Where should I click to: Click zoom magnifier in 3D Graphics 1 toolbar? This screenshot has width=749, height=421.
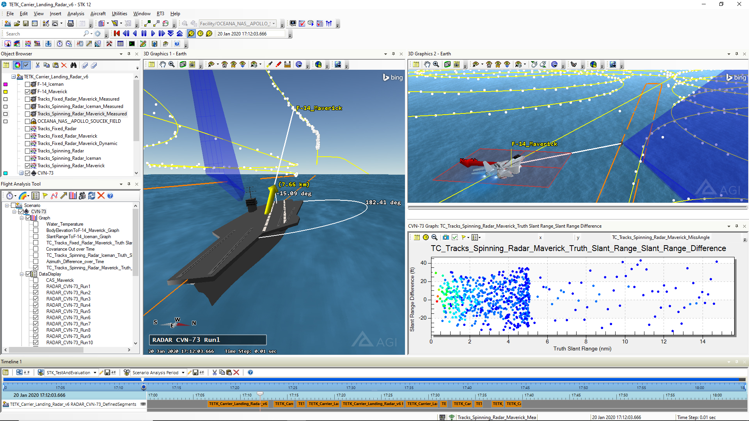tap(172, 65)
